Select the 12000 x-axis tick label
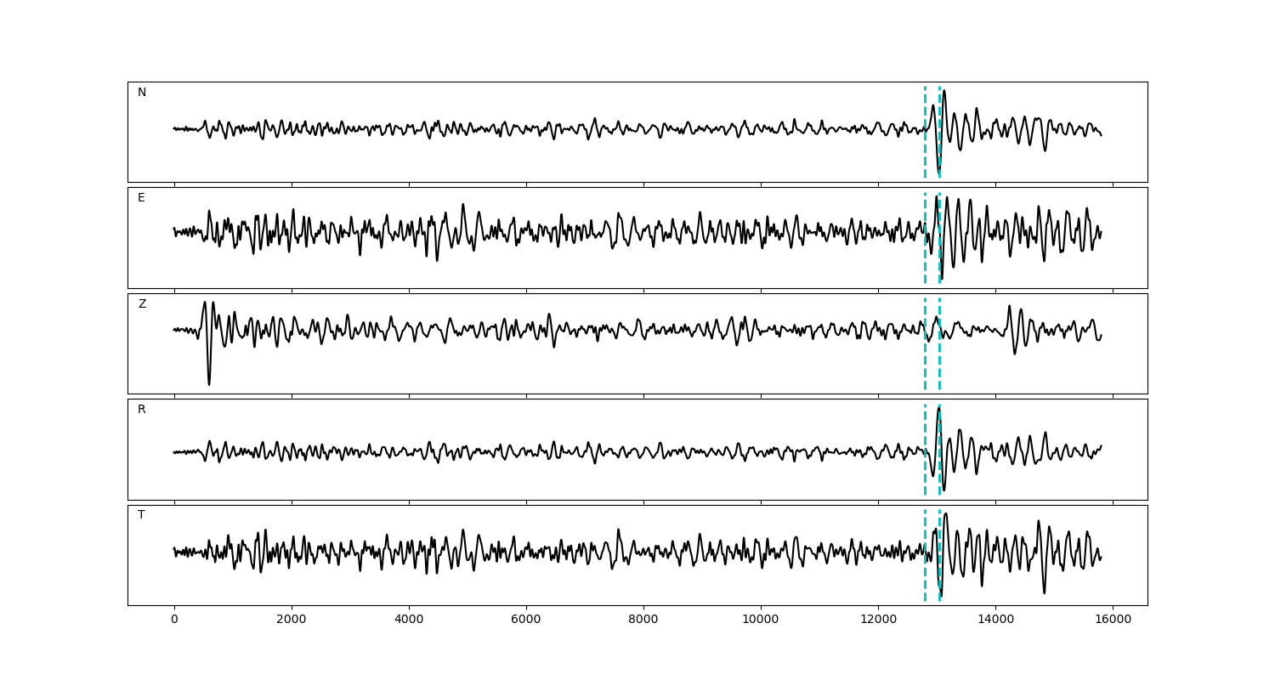This screenshot has height=680, width=1275. [x=878, y=620]
